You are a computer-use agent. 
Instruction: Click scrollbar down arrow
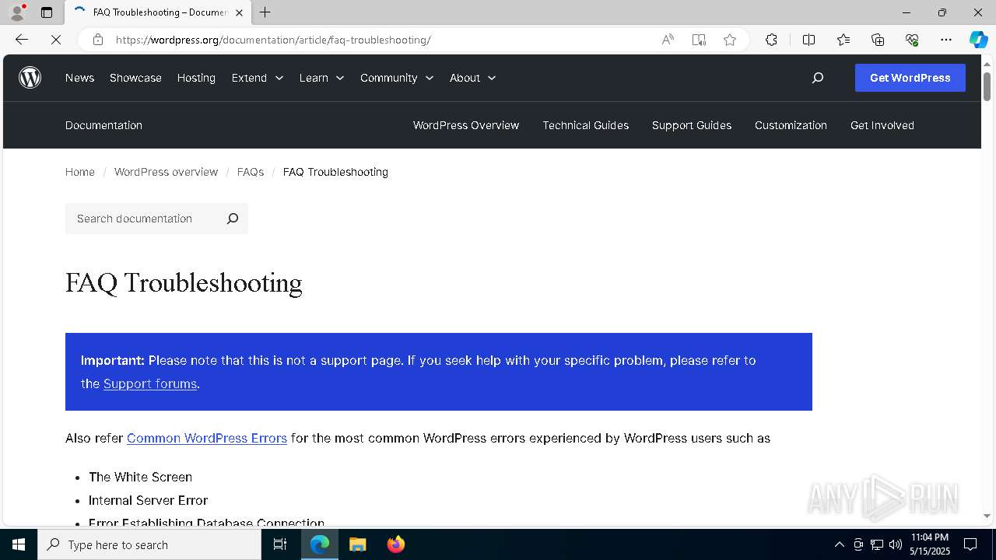[x=987, y=516]
